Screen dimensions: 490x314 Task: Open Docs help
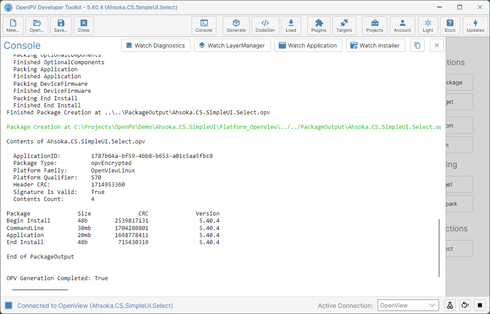[450, 26]
